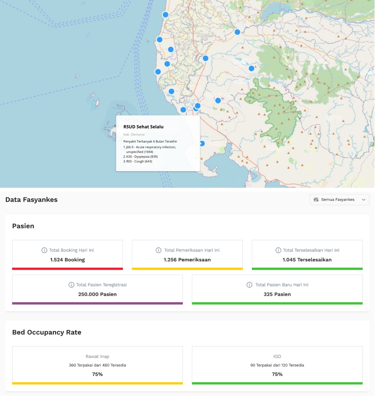
Task: Click the IGD label
Action: (x=277, y=356)
